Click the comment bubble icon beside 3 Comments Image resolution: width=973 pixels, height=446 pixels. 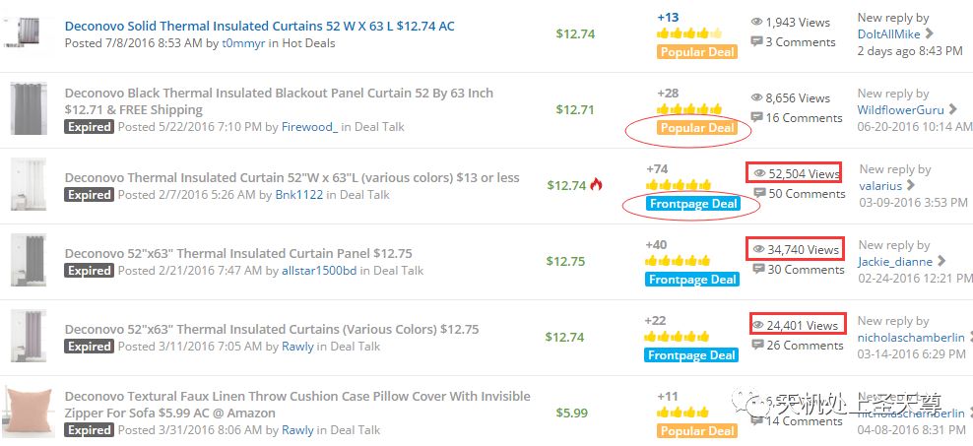[756, 41]
